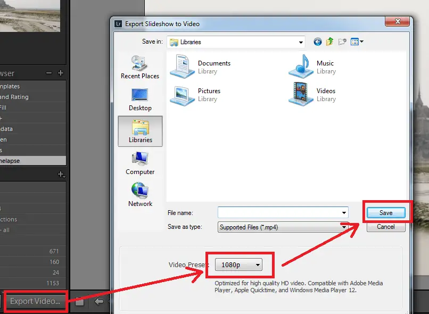429x314 pixels.
Task: Open the View Menu dropdown
Action: tap(356, 42)
